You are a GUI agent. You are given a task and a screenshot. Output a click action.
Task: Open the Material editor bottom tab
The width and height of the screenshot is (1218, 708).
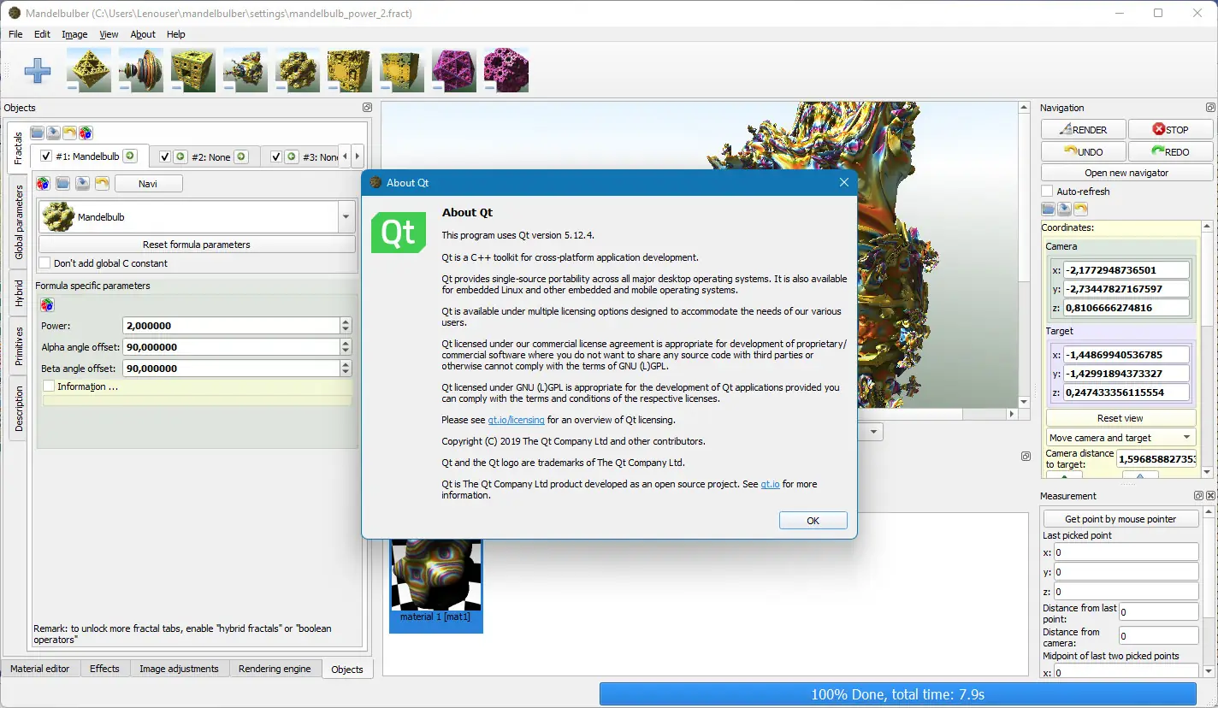pos(39,669)
